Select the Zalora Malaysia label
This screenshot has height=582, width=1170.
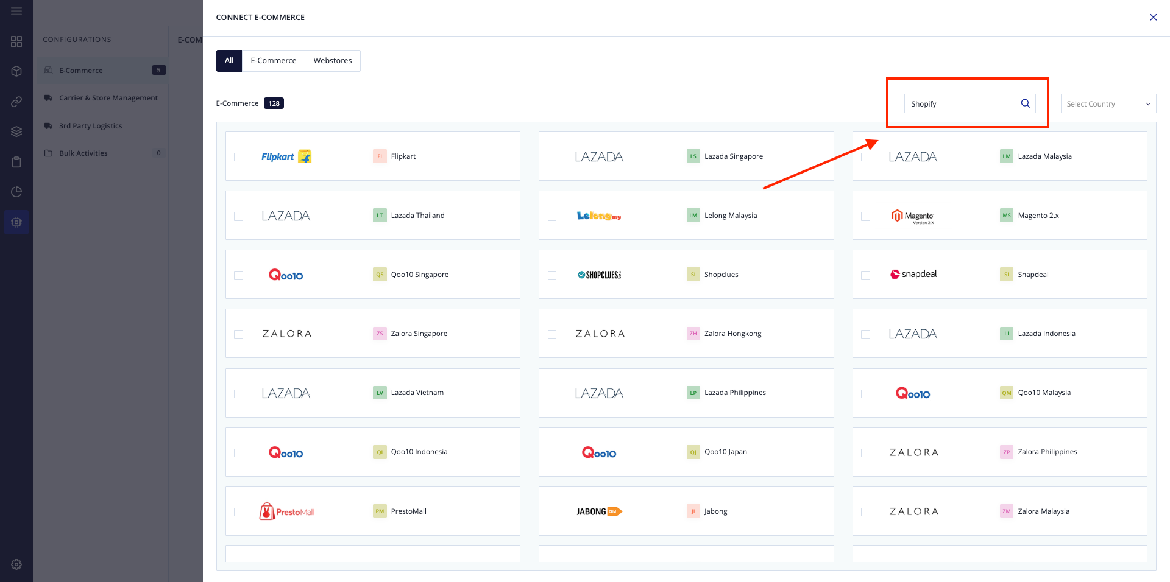tap(1043, 511)
